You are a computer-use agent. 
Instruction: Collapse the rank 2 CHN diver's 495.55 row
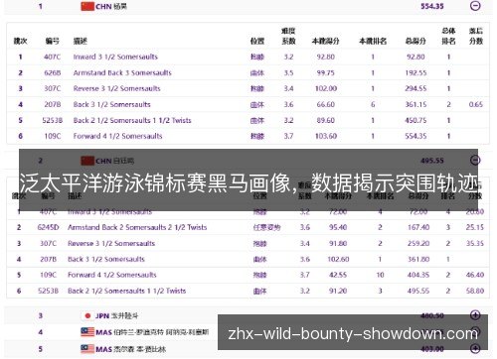click(475, 161)
